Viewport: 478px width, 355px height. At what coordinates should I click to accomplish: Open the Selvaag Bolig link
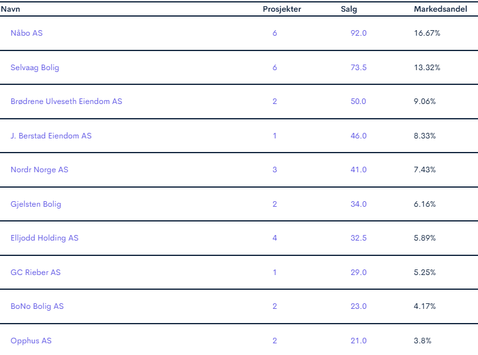pos(34,68)
